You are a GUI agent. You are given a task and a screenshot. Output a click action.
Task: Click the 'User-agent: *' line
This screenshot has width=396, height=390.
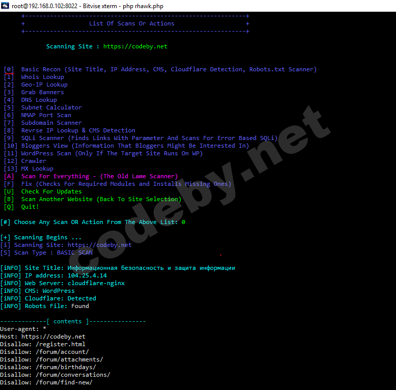pos(23,329)
